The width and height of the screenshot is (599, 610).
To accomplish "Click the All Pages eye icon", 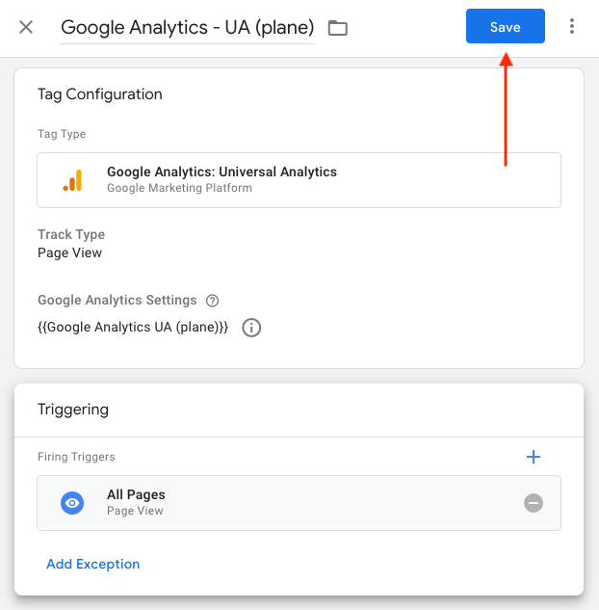I will pos(72,502).
